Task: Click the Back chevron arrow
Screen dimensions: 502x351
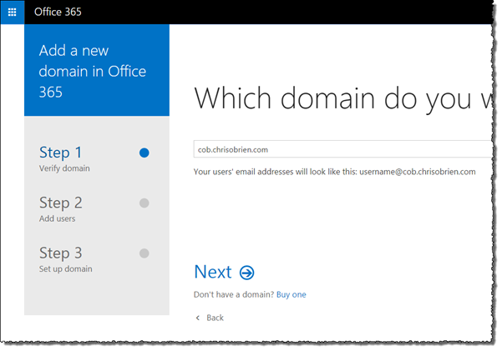Action: (x=197, y=318)
